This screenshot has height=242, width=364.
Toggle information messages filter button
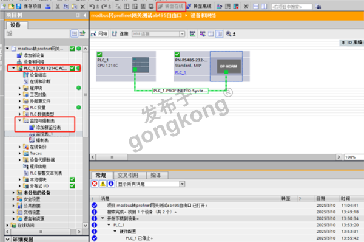coord(111,184)
